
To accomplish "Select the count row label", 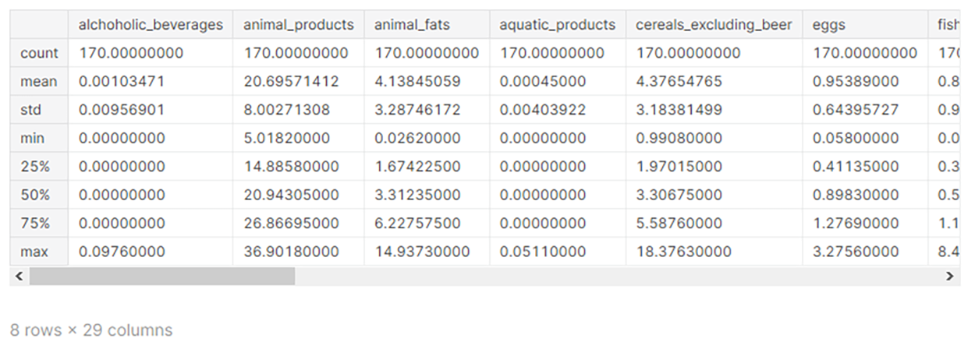I will (x=39, y=53).
